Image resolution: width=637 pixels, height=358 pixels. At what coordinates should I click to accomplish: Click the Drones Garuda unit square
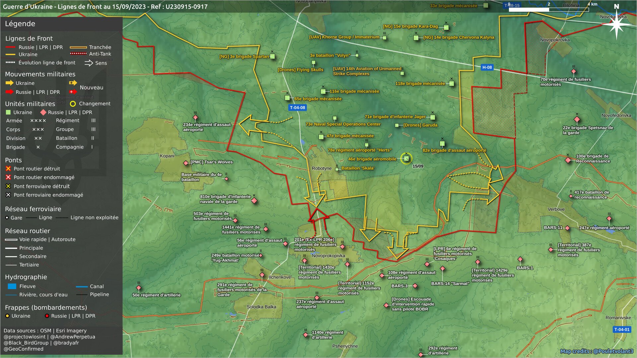(x=397, y=125)
